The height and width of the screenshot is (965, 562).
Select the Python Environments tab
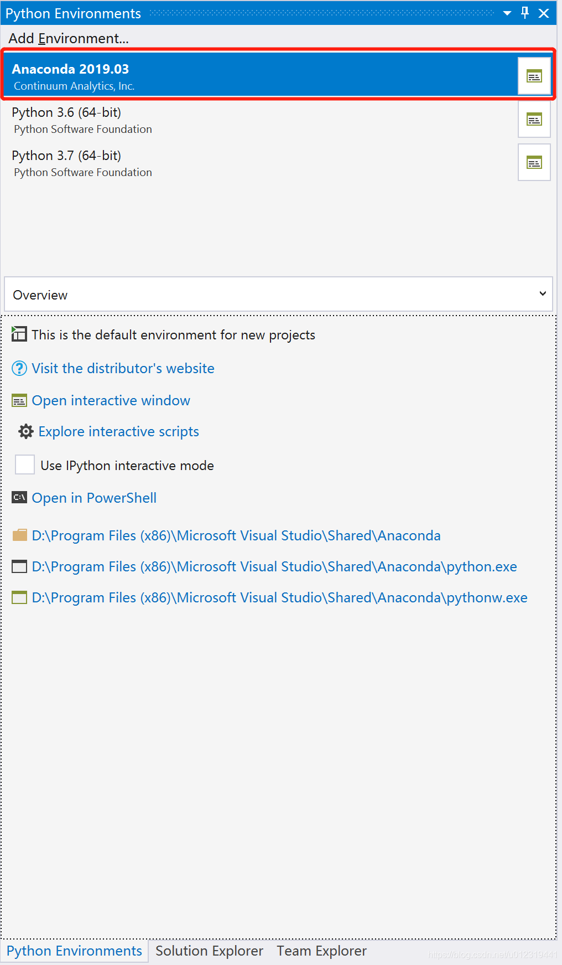[74, 951]
